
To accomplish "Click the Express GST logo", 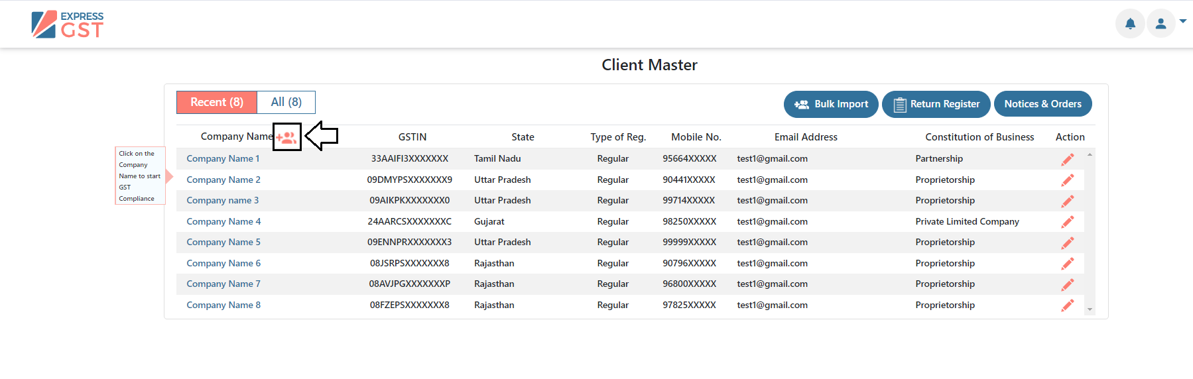I will coord(68,25).
